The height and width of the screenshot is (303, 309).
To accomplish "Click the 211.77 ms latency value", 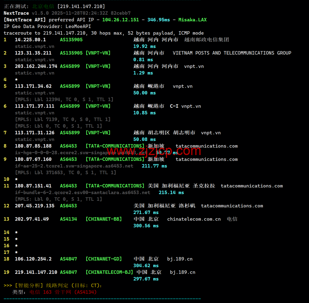I will (x=154, y=166).
